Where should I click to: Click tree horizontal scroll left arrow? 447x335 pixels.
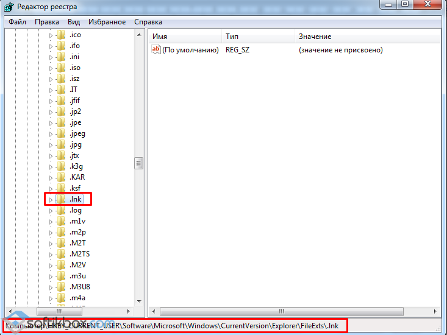pos(10,311)
